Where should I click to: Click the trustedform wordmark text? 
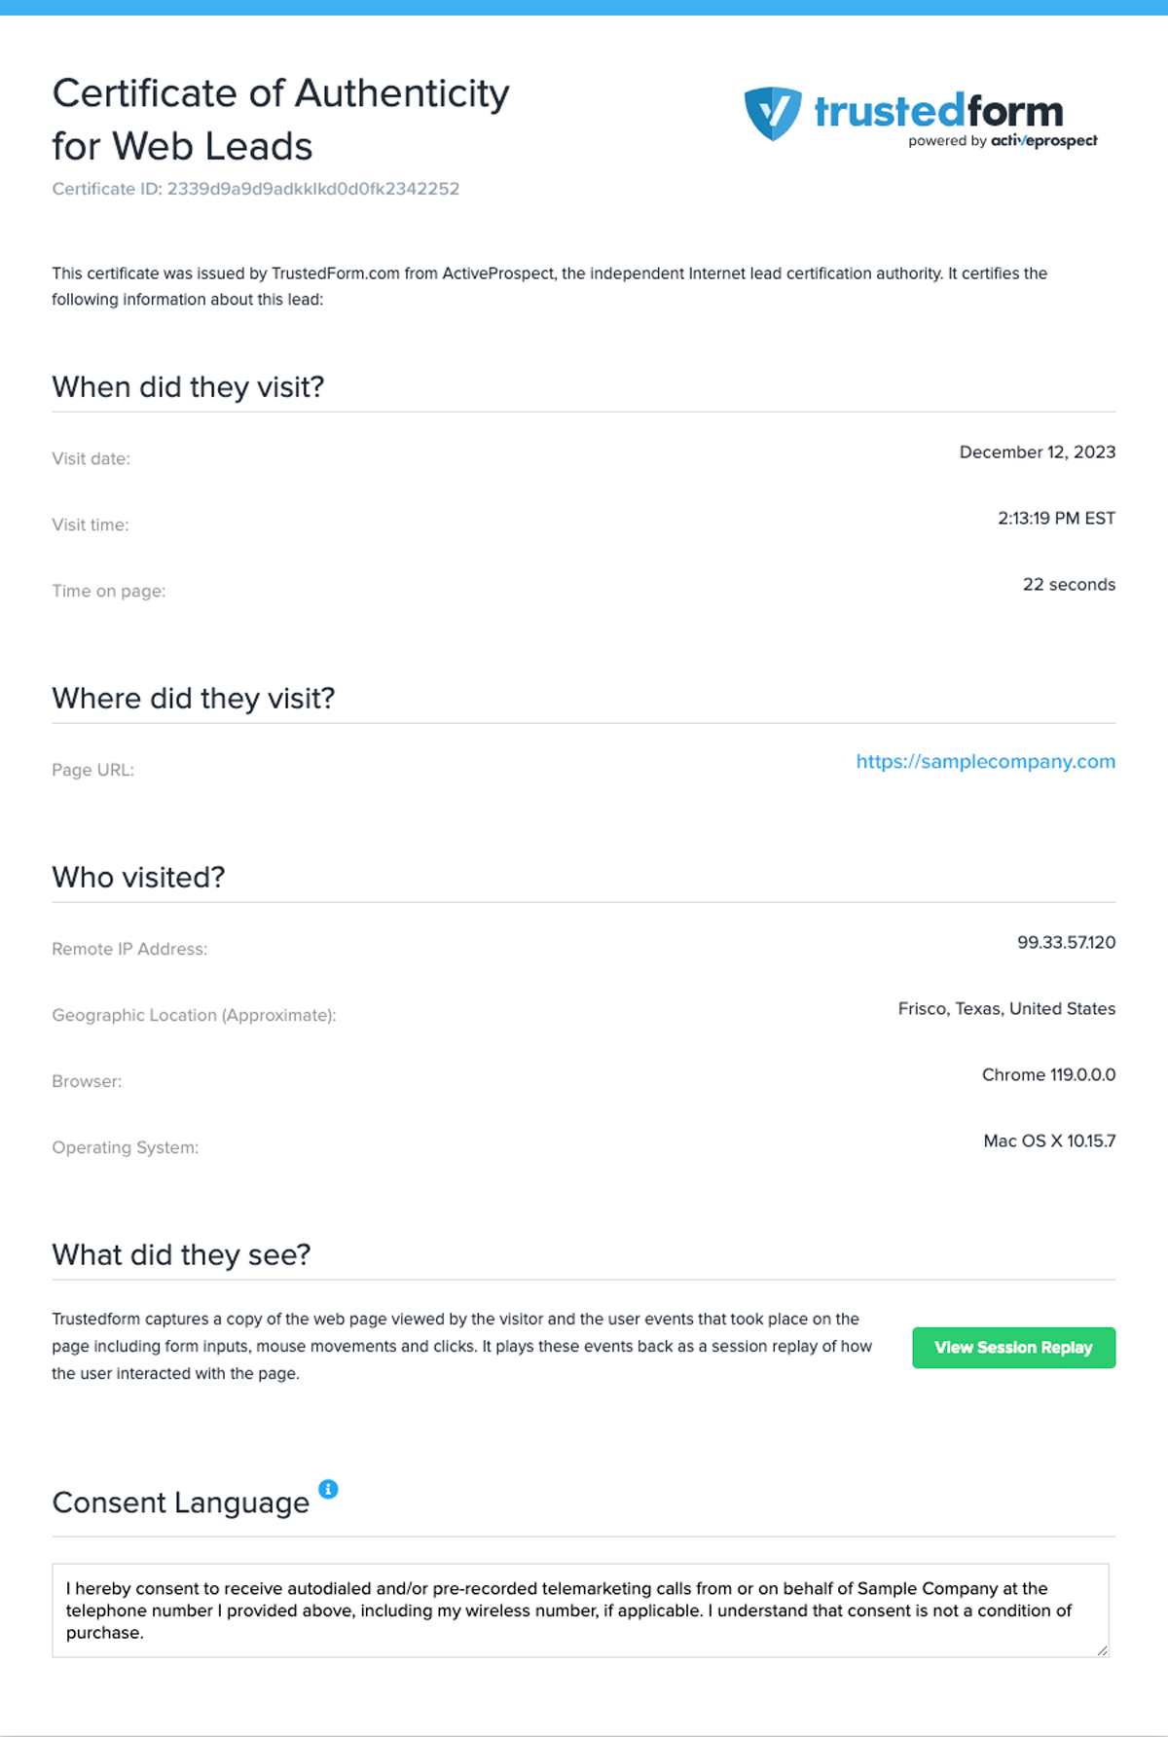938,112
